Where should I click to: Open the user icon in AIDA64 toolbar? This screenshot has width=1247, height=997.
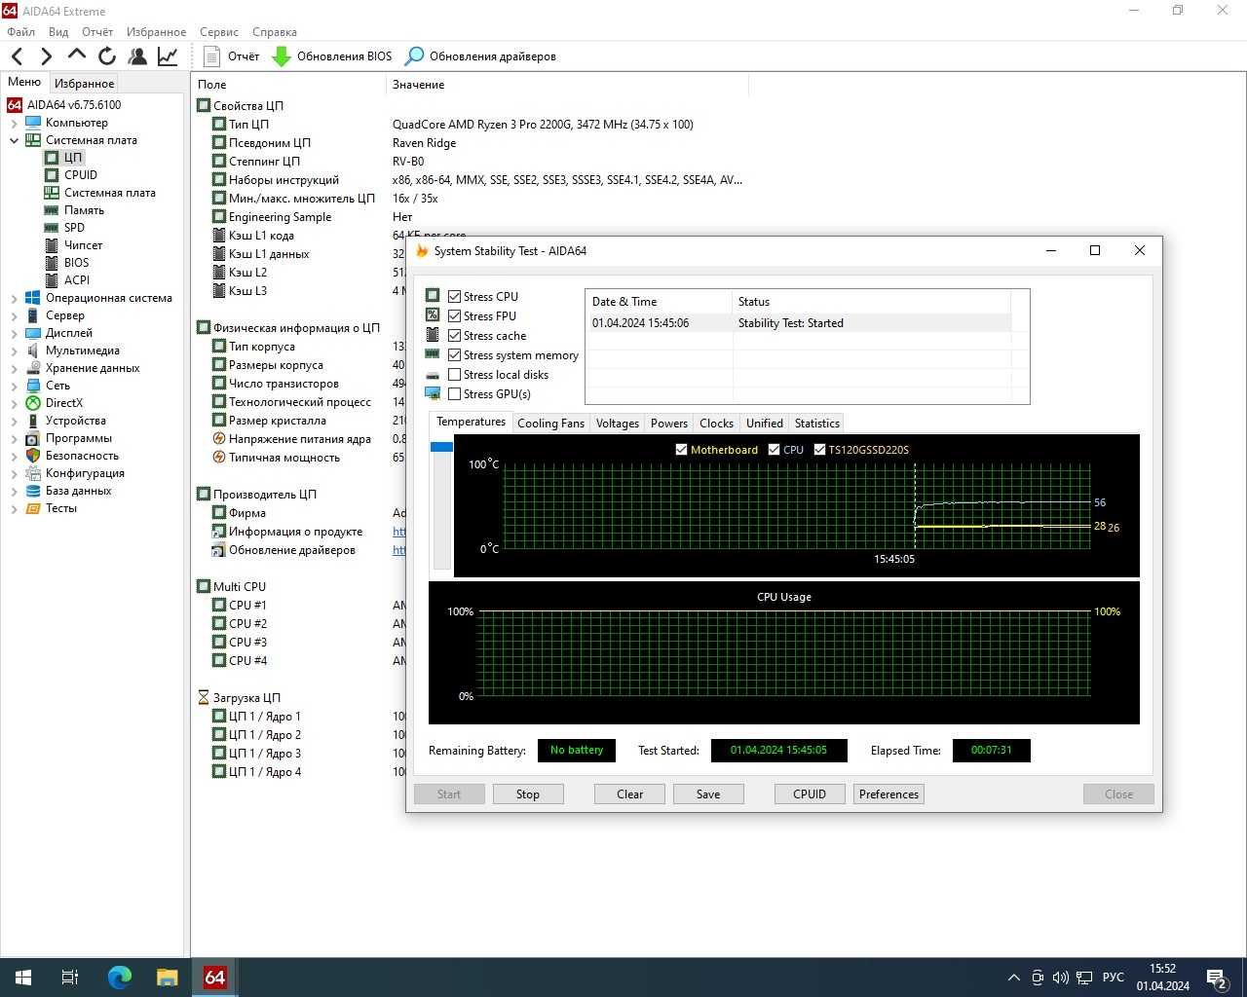coord(137,56)
